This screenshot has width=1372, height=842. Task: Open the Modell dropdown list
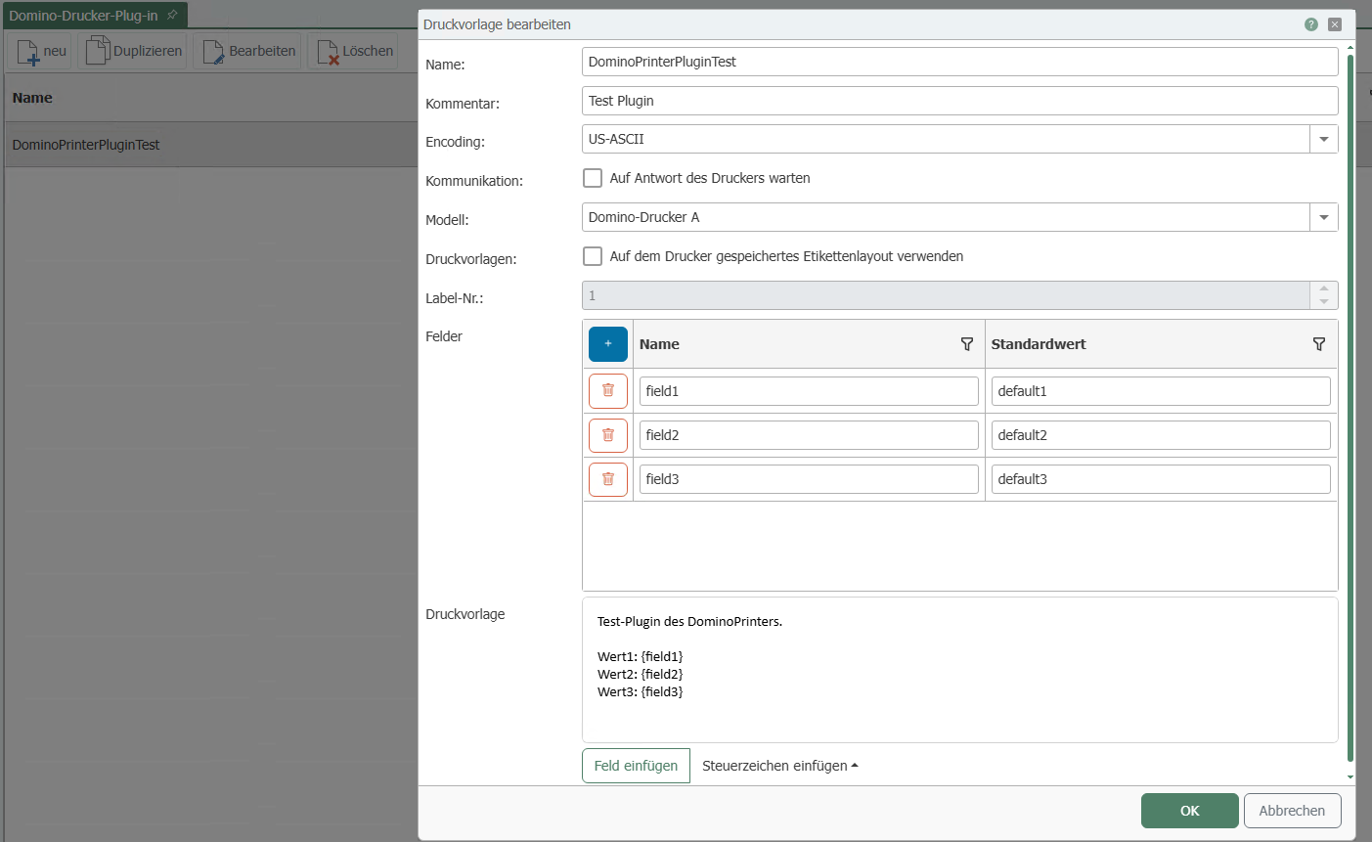point(1323,217)
